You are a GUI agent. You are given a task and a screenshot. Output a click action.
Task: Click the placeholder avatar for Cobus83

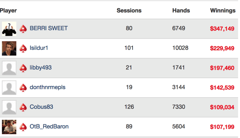tap(9, 107)
